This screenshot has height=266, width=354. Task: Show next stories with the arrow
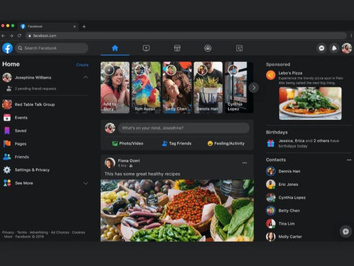[x=253, y=88]
